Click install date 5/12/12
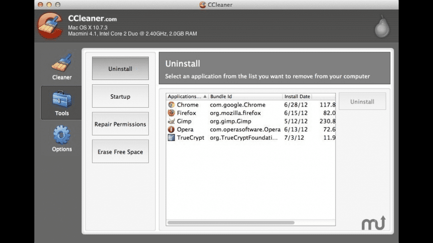This screenshot has width=433, height=243. coord(296,121)
